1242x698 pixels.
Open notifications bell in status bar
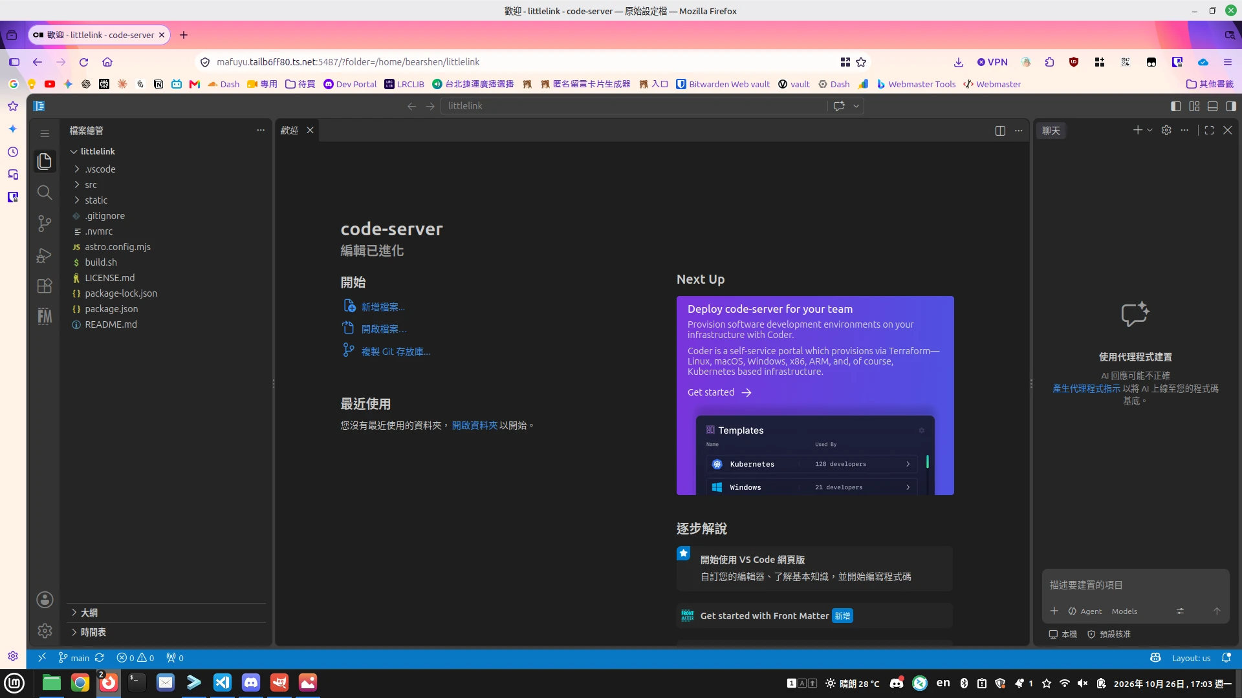(x=1226, y=658)
